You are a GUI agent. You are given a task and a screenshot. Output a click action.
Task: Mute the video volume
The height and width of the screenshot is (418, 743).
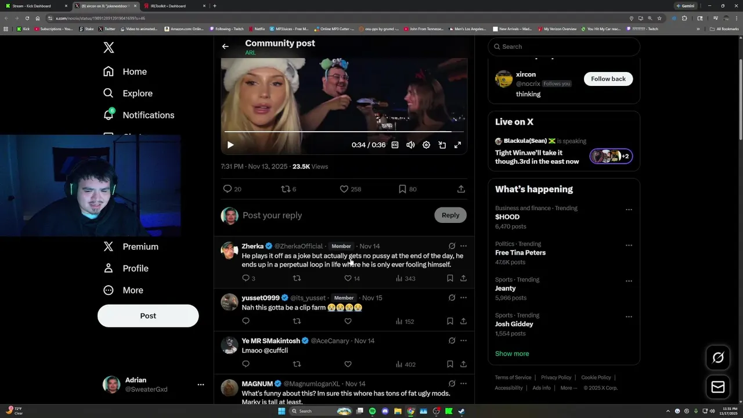[410, 145]
